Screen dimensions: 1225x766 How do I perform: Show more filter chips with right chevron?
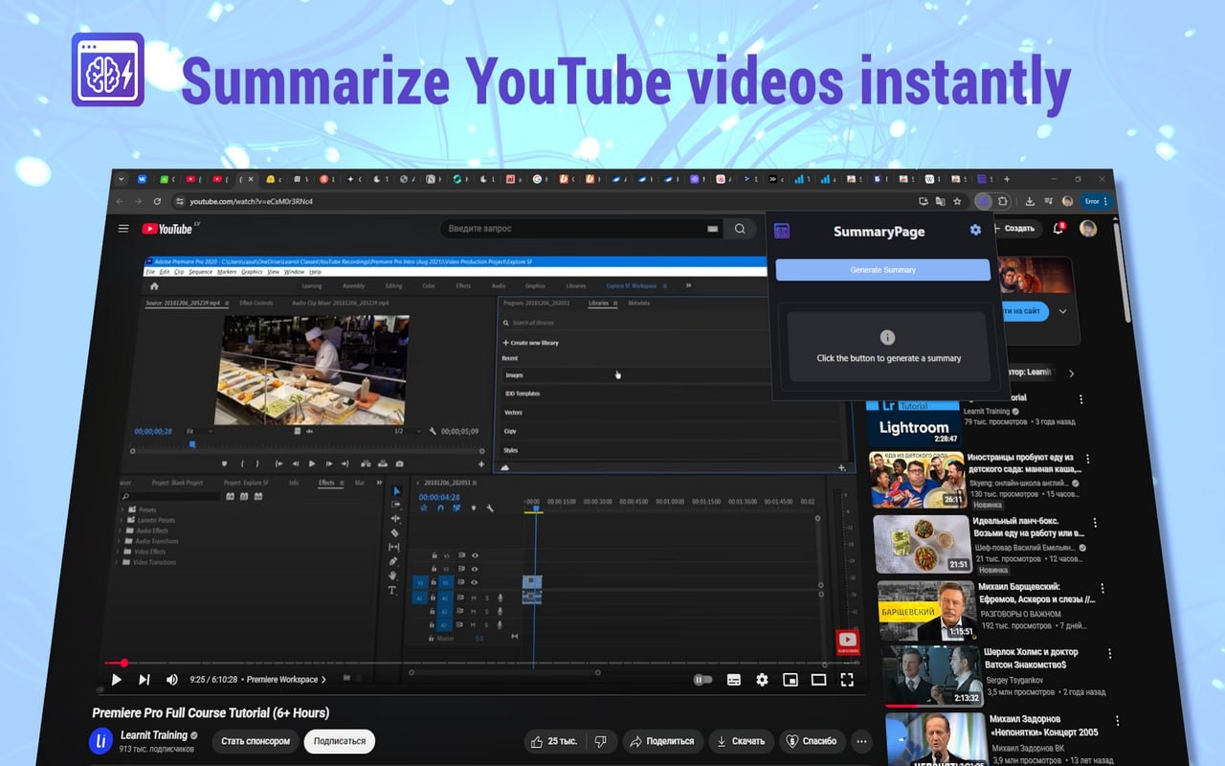coord(1071,373)
